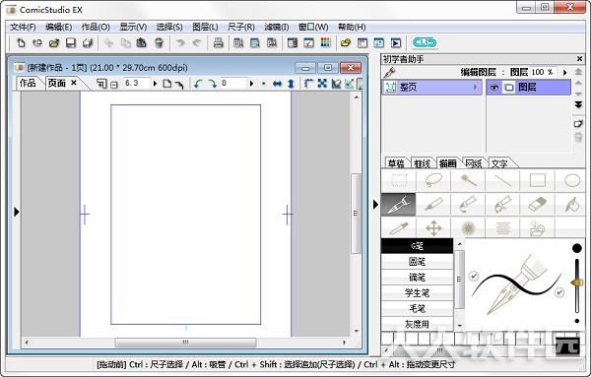Screen dimensions: 591x377
Task: Flip the canvas vertically with the blue up-down arrow
Action: click(291, 84)
